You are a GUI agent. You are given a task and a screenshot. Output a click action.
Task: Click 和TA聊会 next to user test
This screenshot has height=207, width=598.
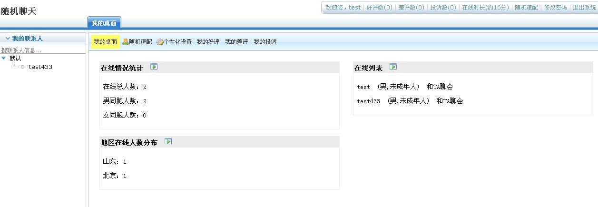440,87
